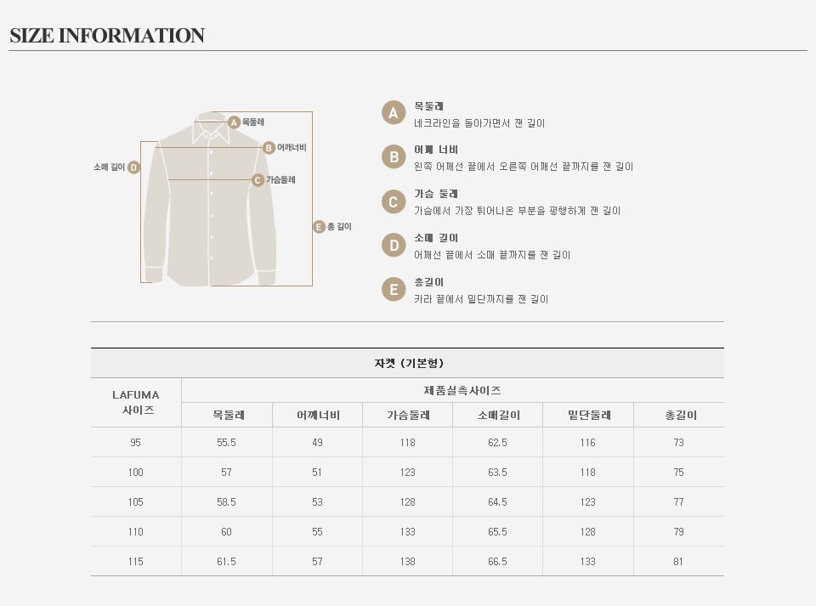Select the large E circle in the legend list
This screenshot has width=816, height=606.
pos(393,290)
